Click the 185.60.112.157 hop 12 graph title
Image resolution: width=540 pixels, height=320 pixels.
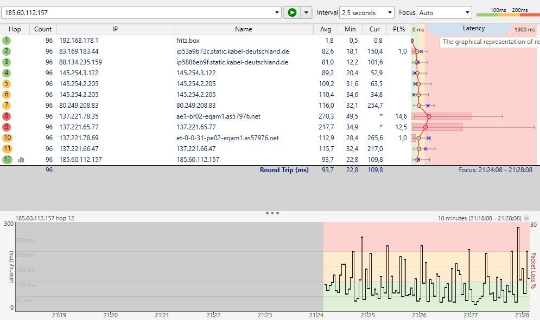pos(45,218)
